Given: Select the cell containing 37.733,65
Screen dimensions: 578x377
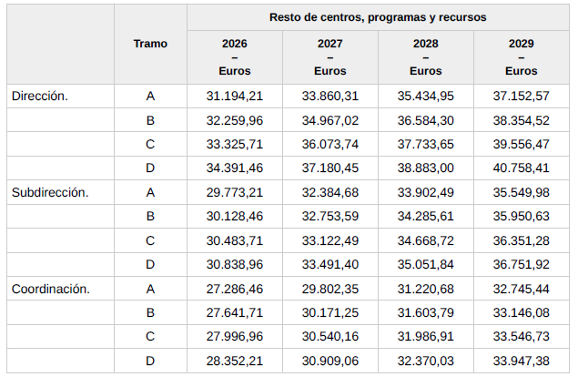Looking at the screenshot, I should [x=425, y=144].
